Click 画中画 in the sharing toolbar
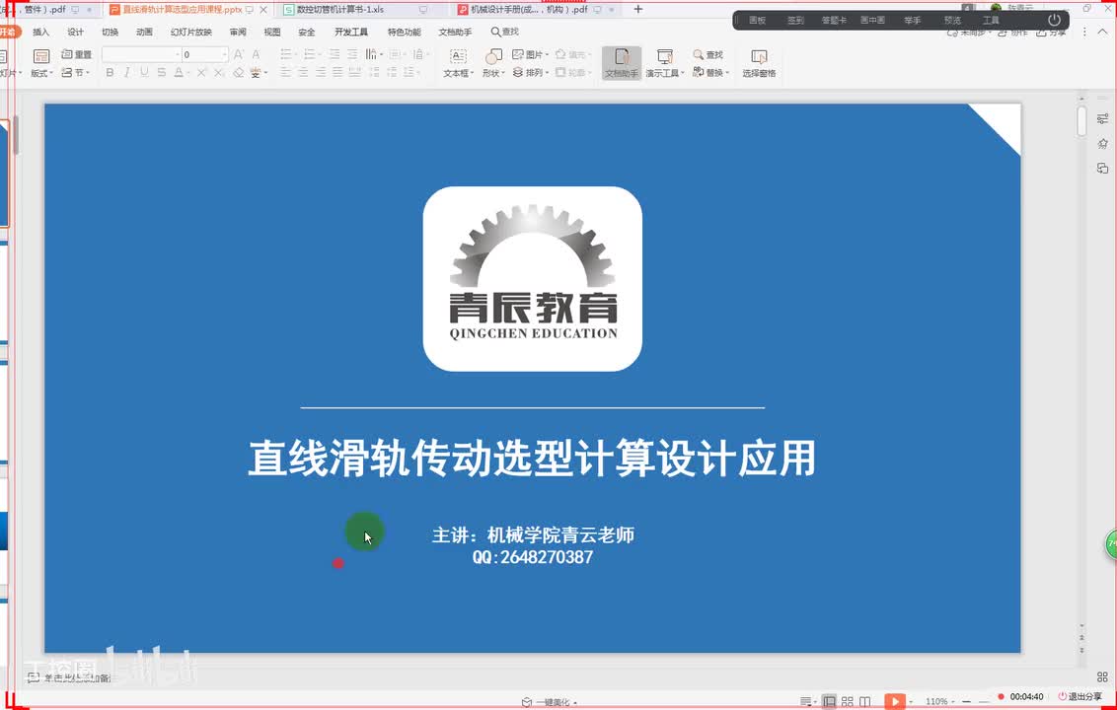 coord(872,20)
